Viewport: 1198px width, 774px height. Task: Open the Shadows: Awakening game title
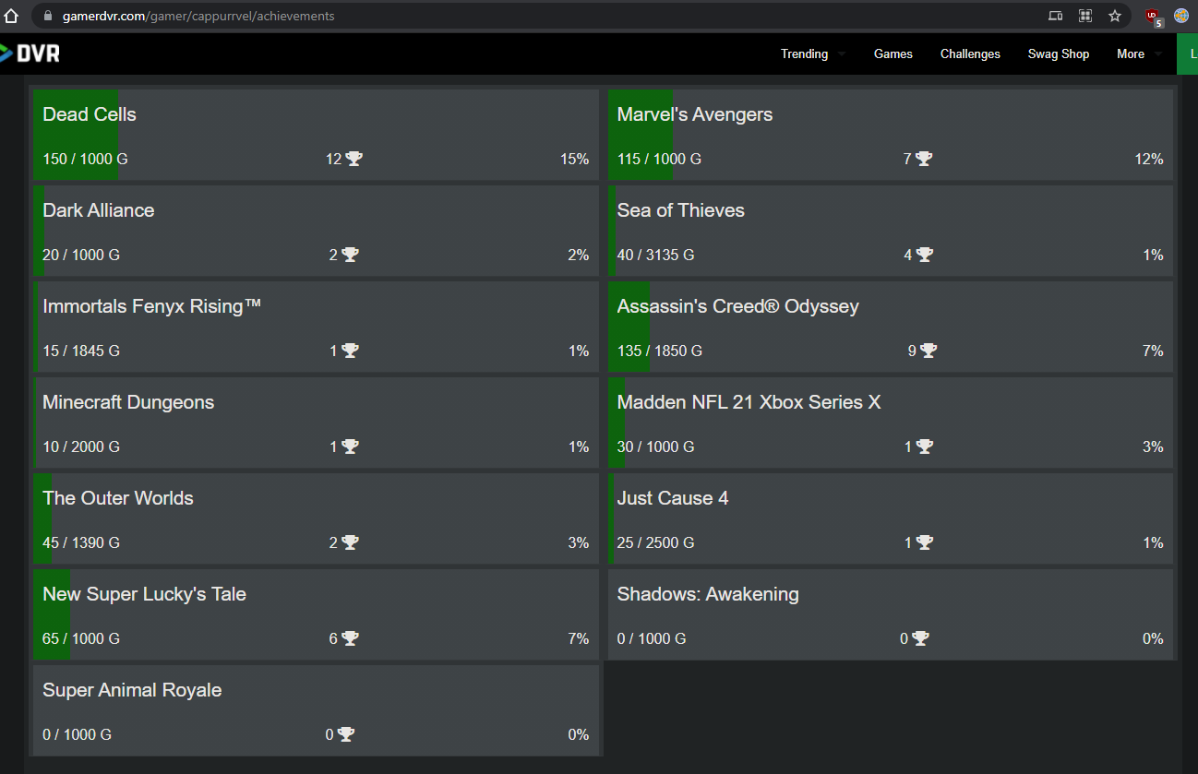(708, 594)
